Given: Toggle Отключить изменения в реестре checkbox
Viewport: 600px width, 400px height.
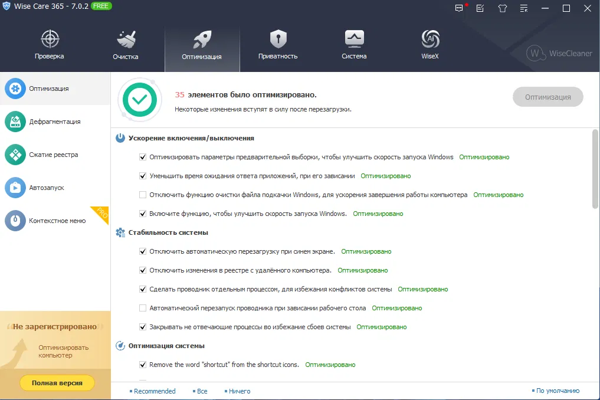Looking at the screenshot, I should pos(143,270).
